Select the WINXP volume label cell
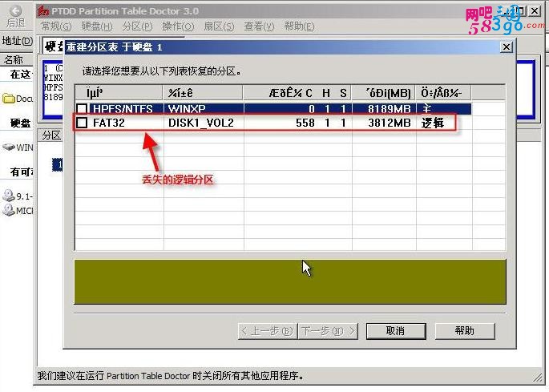This screenshot has width=549, height=392. coord(187,108)
